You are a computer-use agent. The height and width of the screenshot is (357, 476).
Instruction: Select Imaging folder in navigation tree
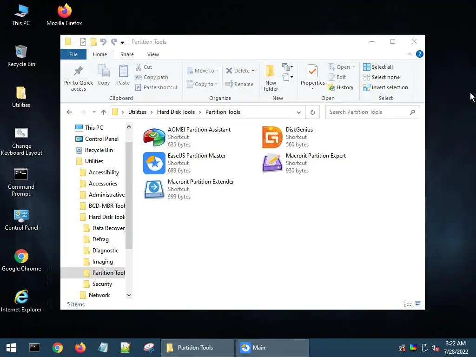99,262
